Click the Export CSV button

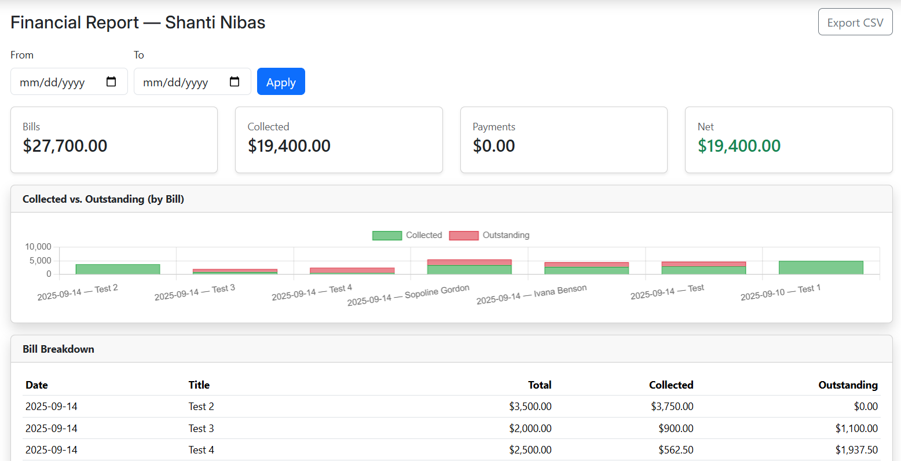click(855, 23)
